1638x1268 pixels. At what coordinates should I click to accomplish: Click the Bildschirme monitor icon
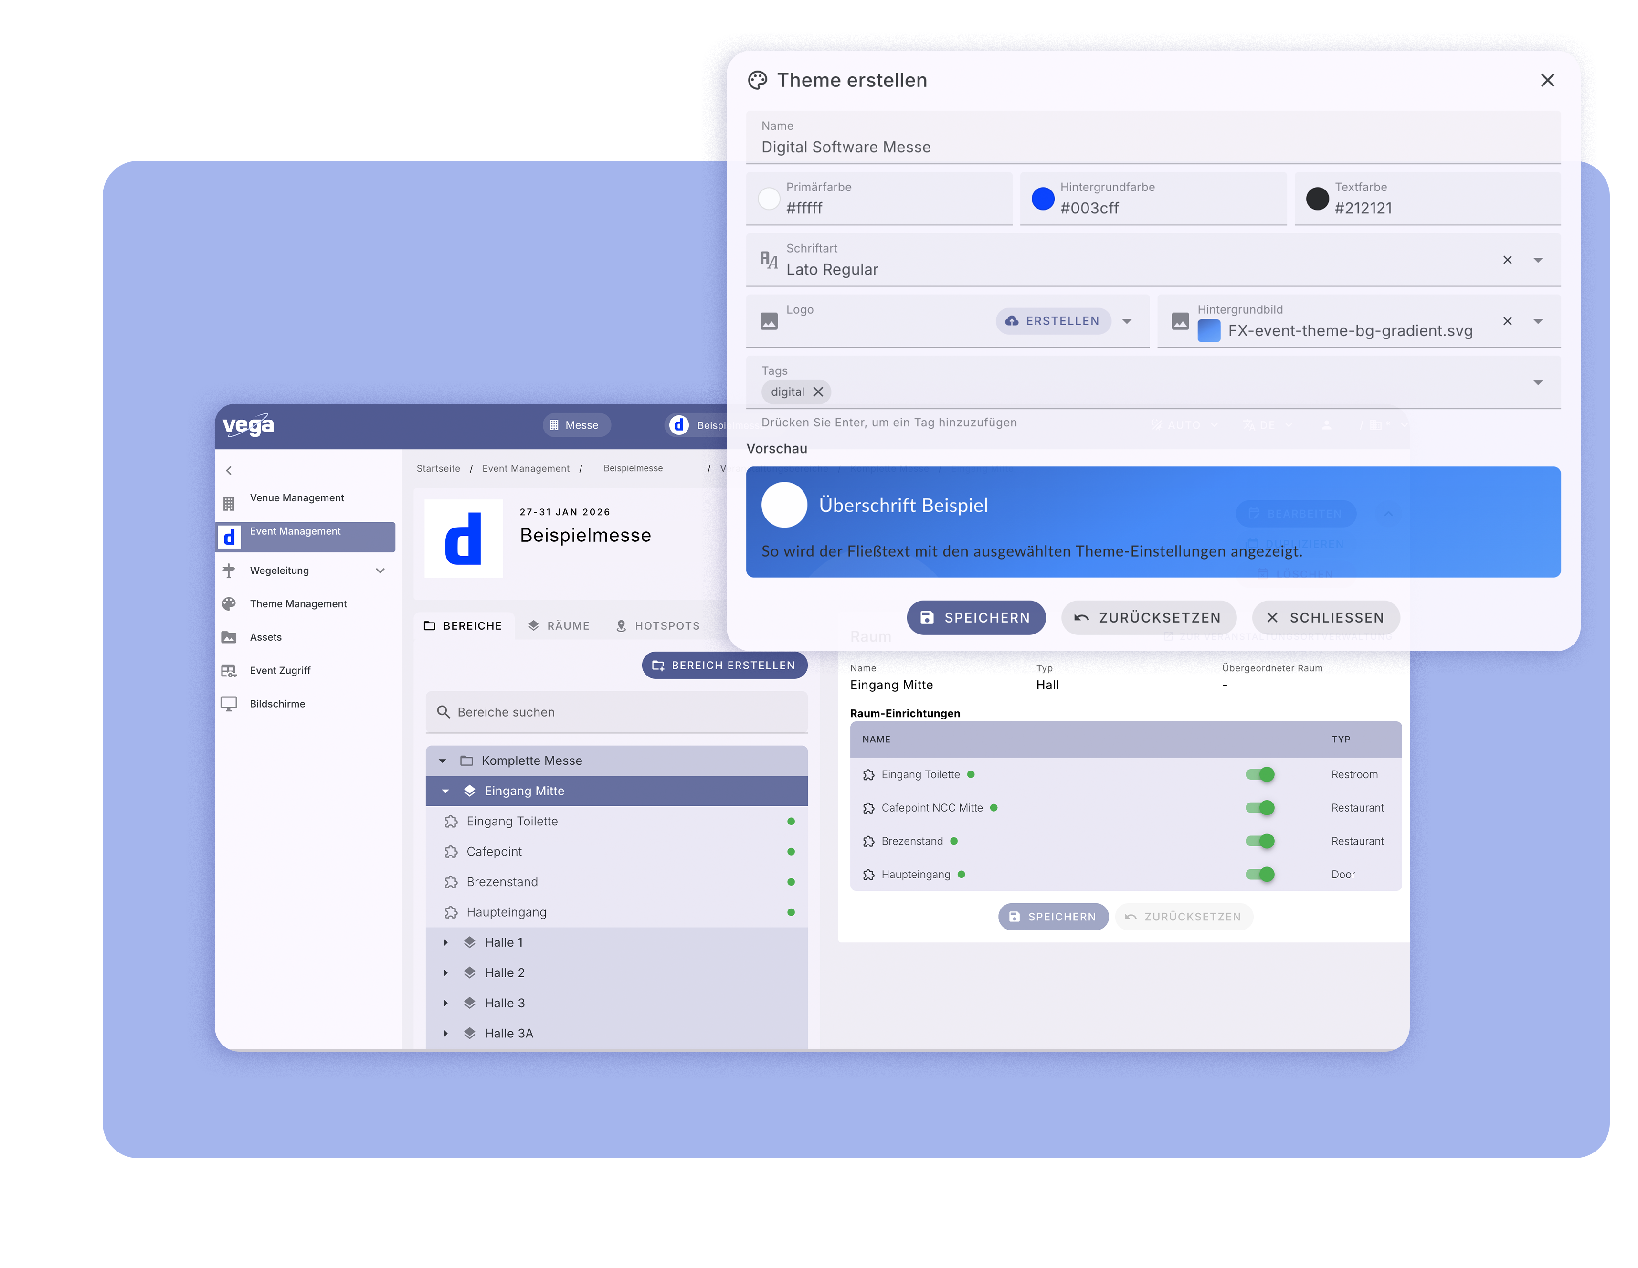(x=229, y=704)
